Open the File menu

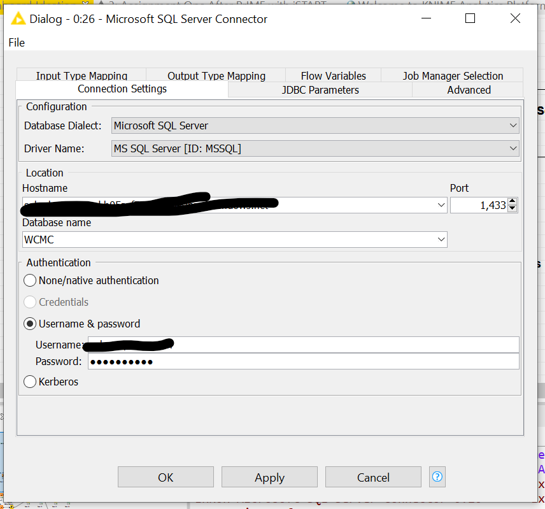(x=17, y=42)
